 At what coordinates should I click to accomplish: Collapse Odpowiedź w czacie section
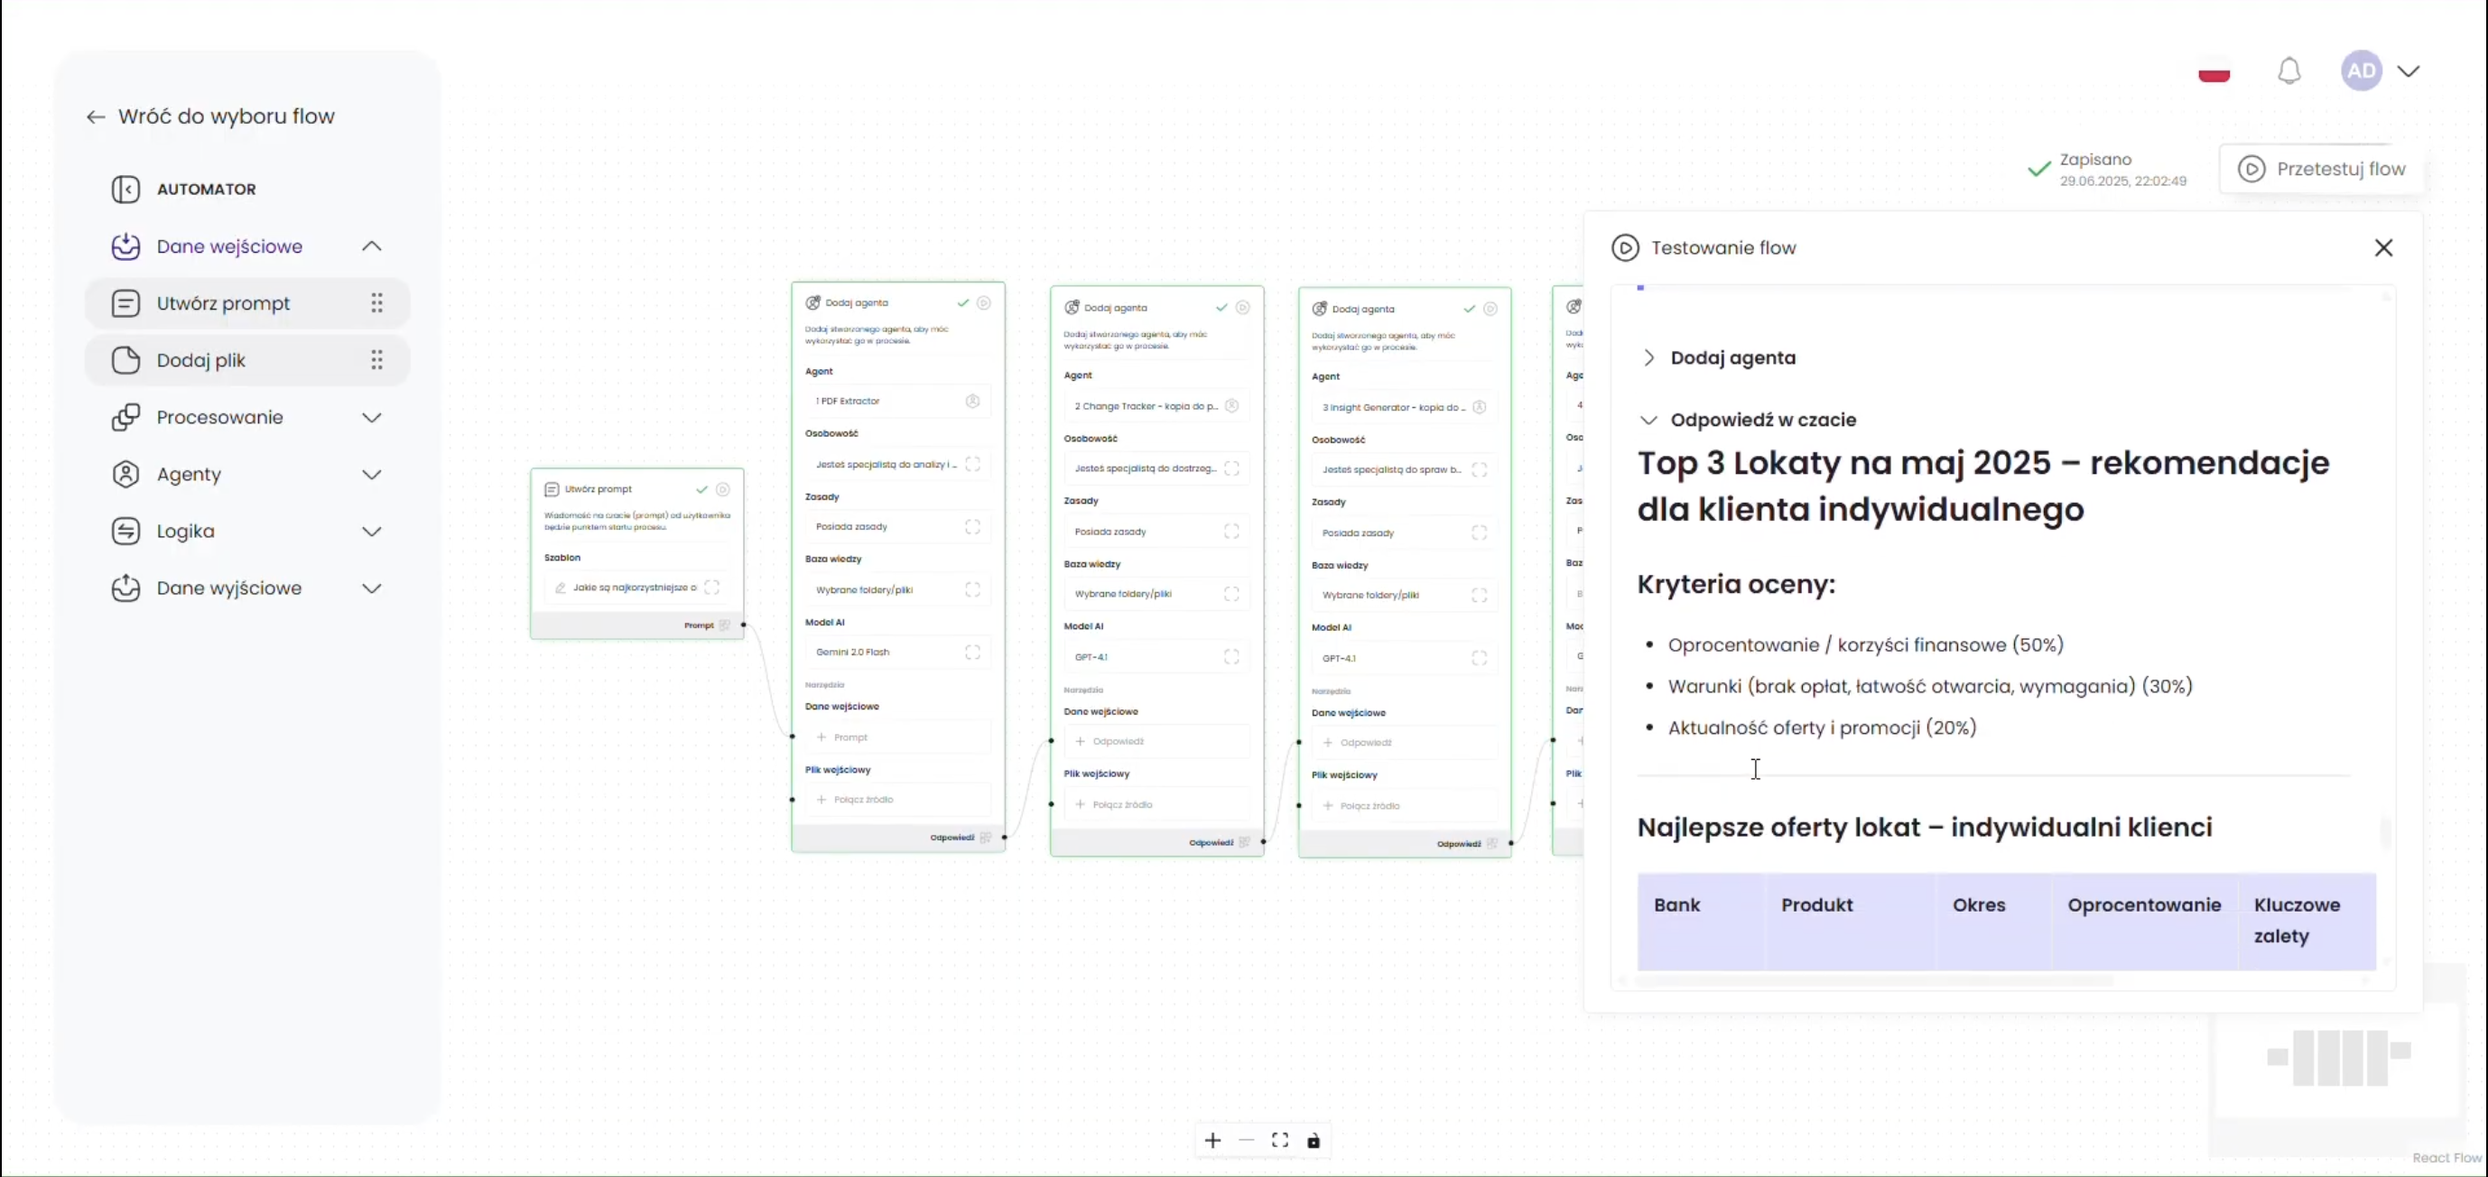click(1648, 420)
